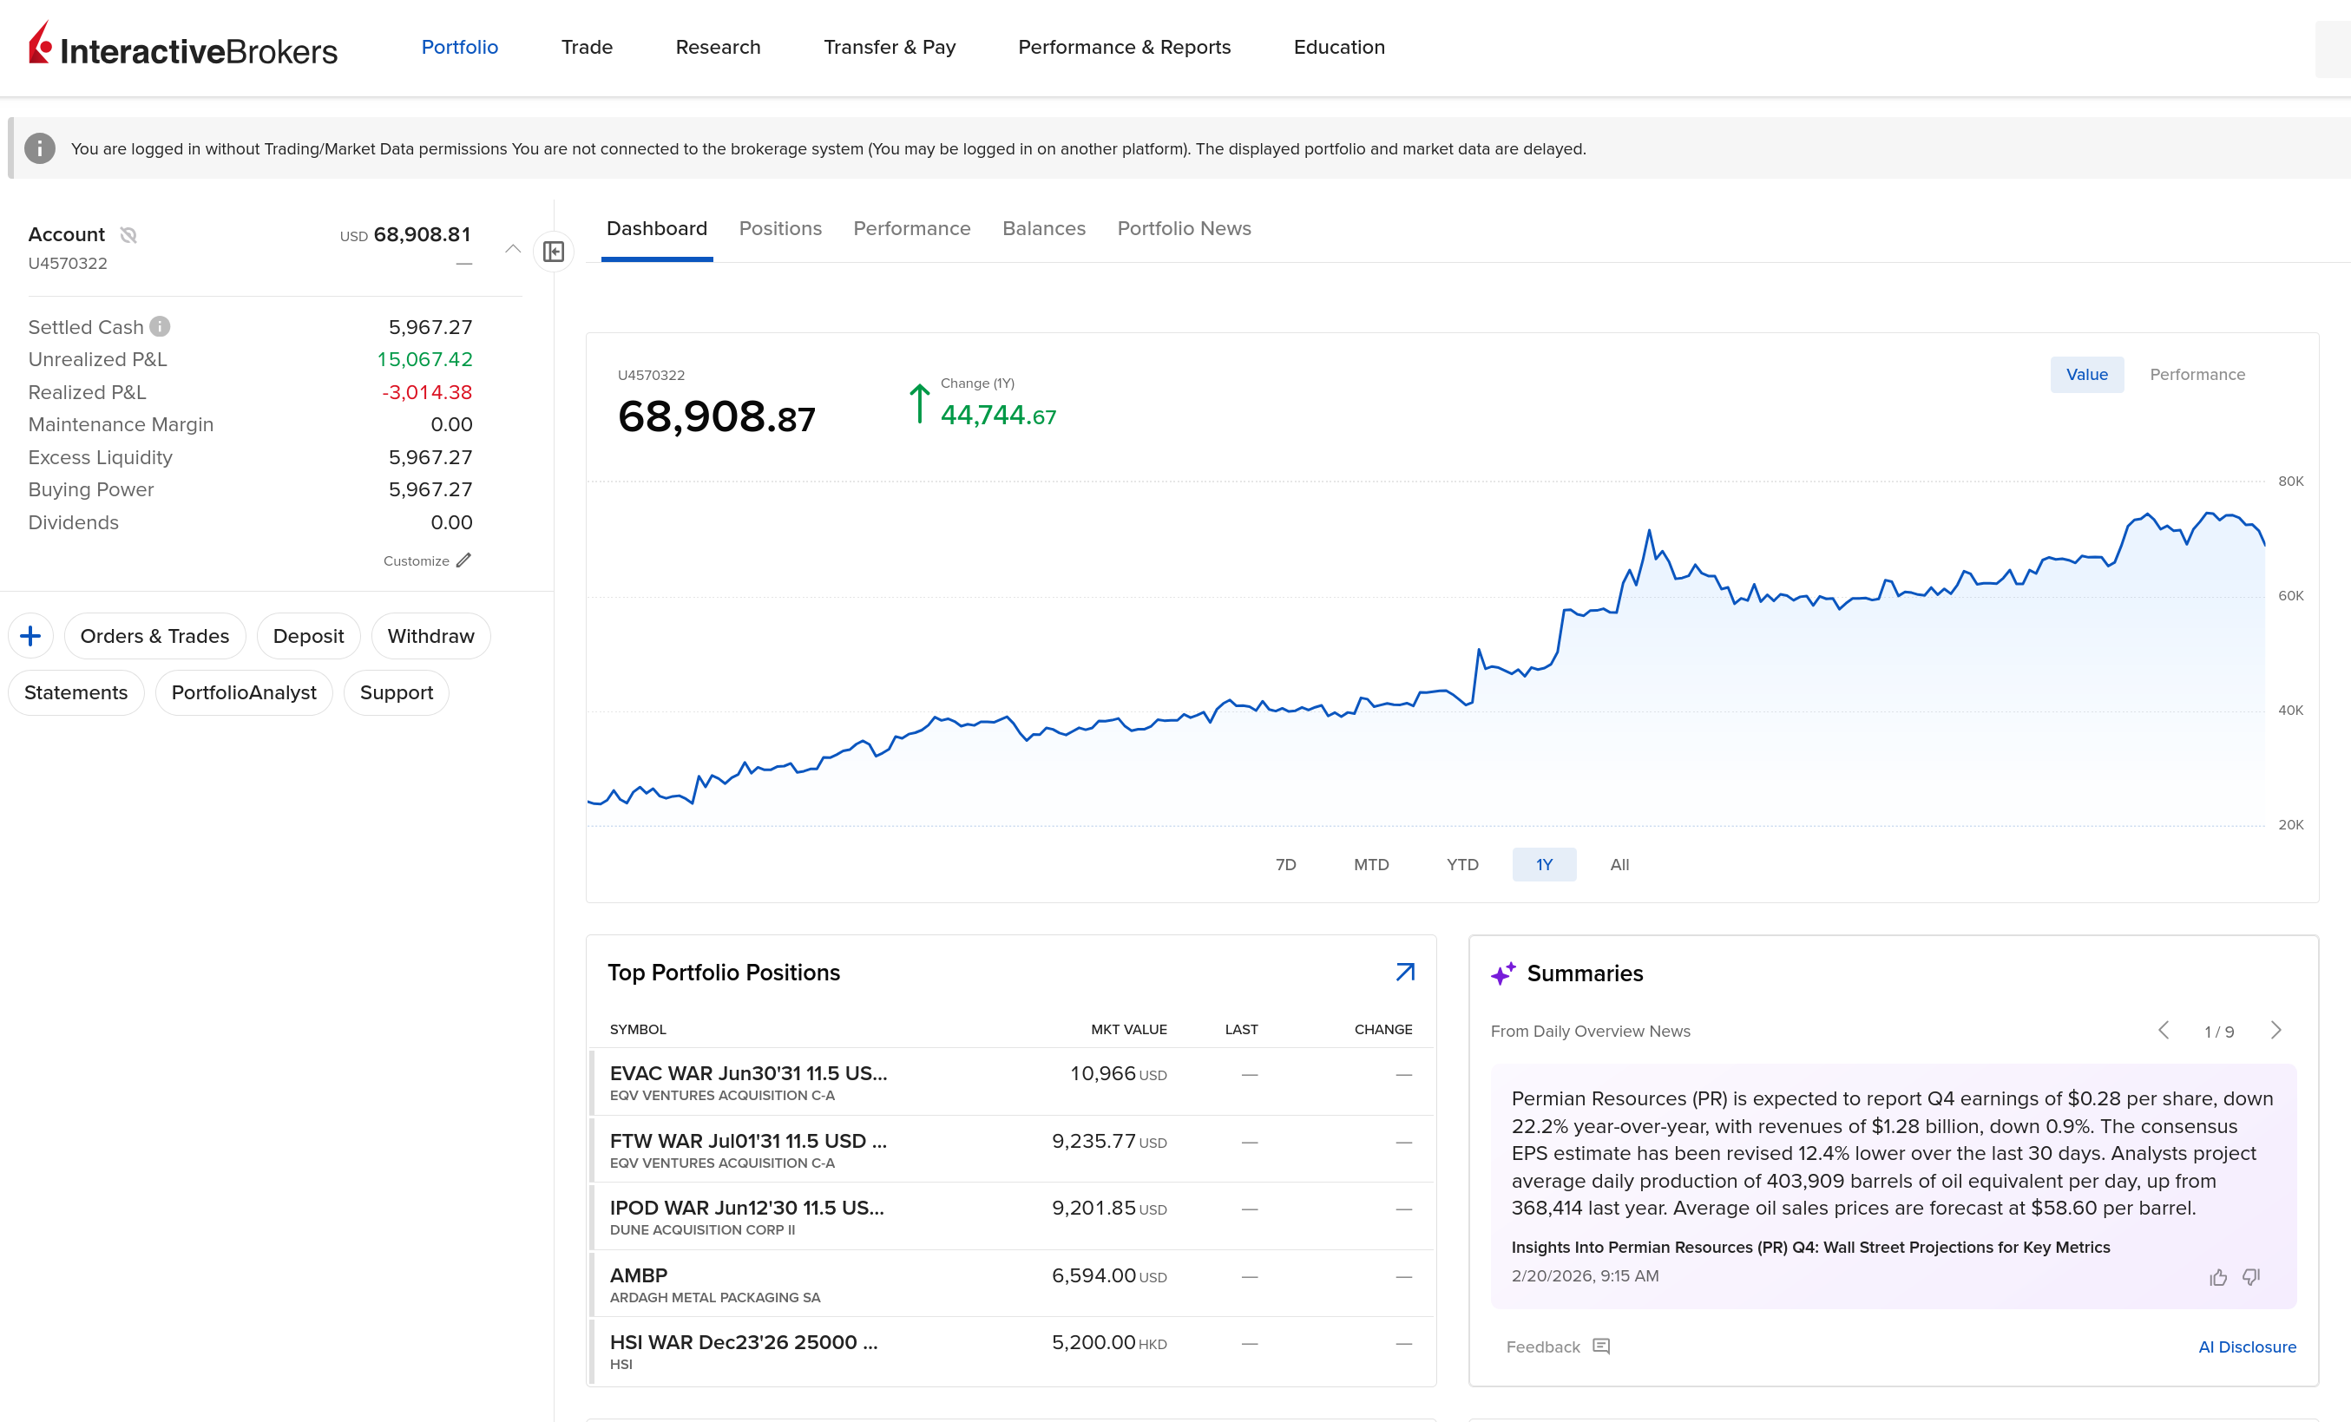This screenshot has width=2351, height=1422.
Task: Click thumbs down on summary
Action: point(2252,1277)
